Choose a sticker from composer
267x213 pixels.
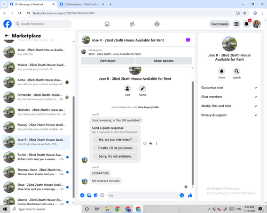[x=96, y=195]
